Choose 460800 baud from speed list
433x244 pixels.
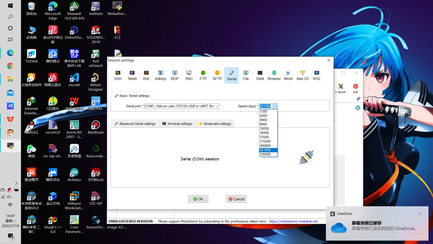(268, 146)
